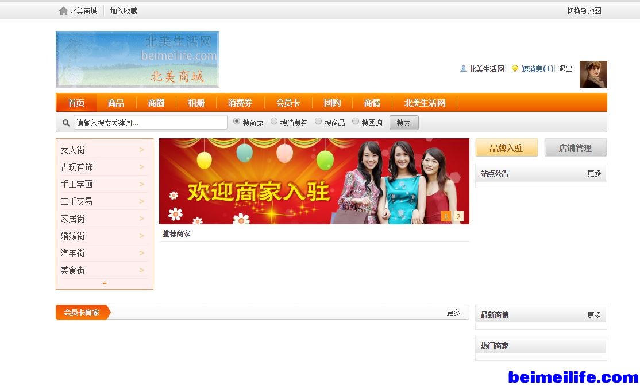Screen dimensions: 640x386
Task: Select the 搜商家 radio button
Action: click(x=237, y=122)
